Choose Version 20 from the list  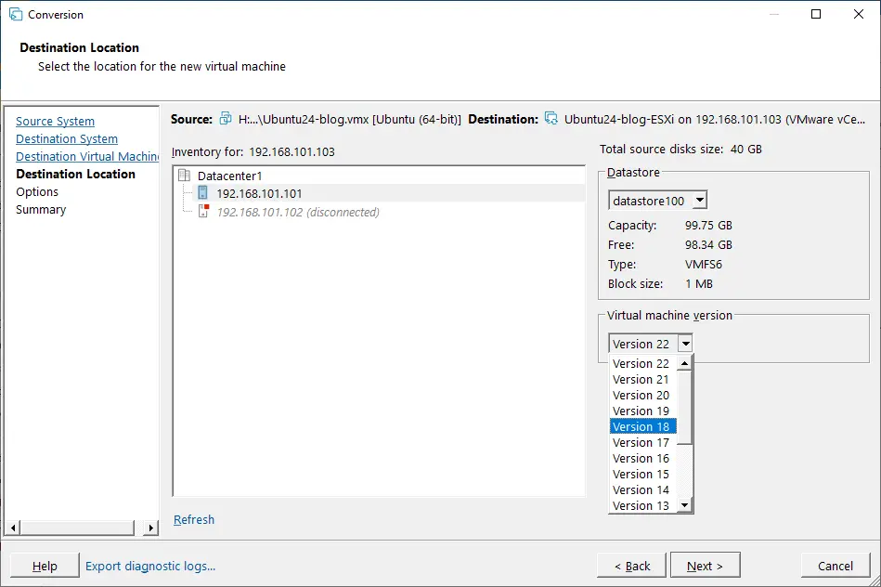click(642, 396)
